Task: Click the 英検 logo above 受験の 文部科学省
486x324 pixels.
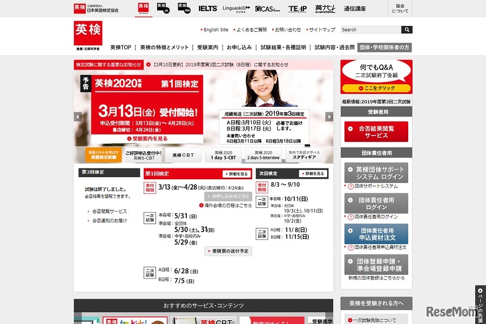Action: point(87,33)
